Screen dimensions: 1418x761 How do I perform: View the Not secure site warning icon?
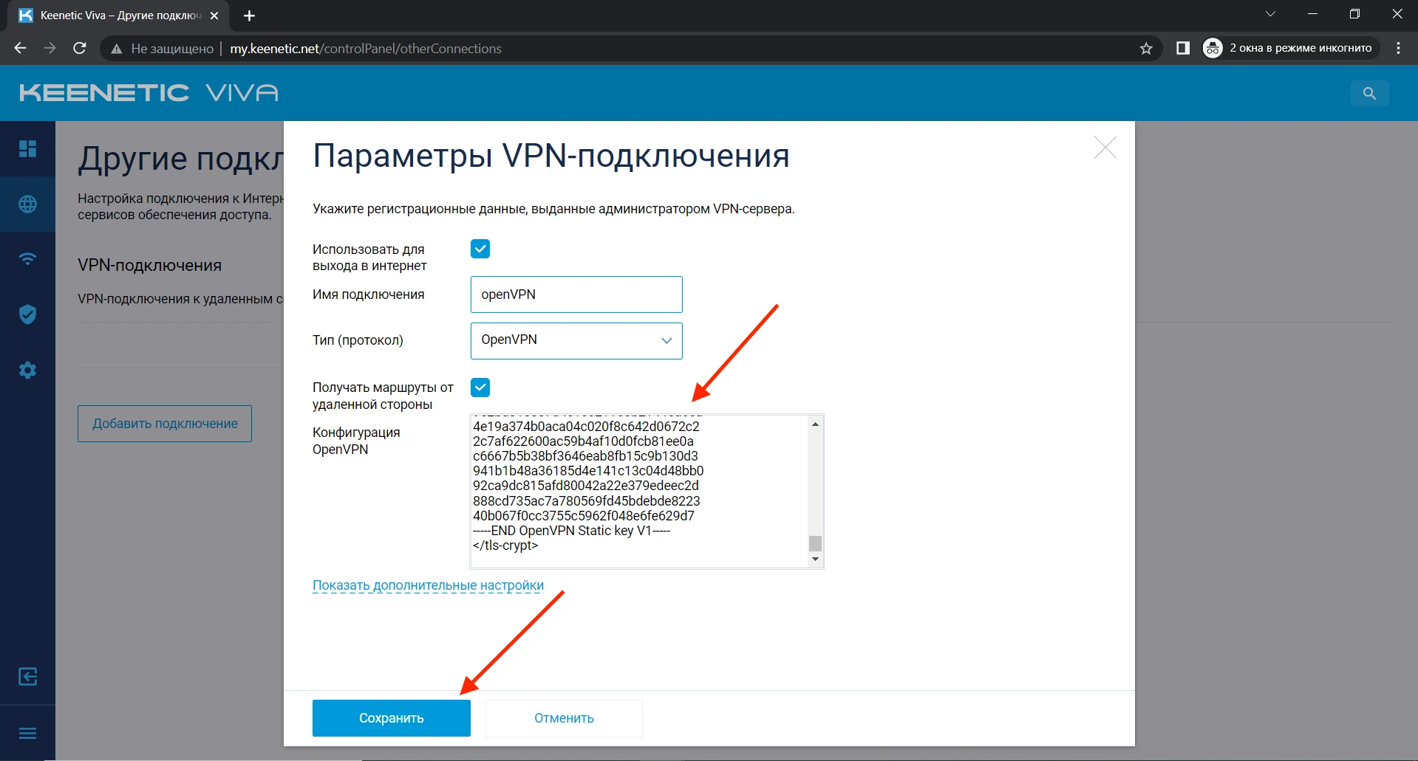[116, 49]
